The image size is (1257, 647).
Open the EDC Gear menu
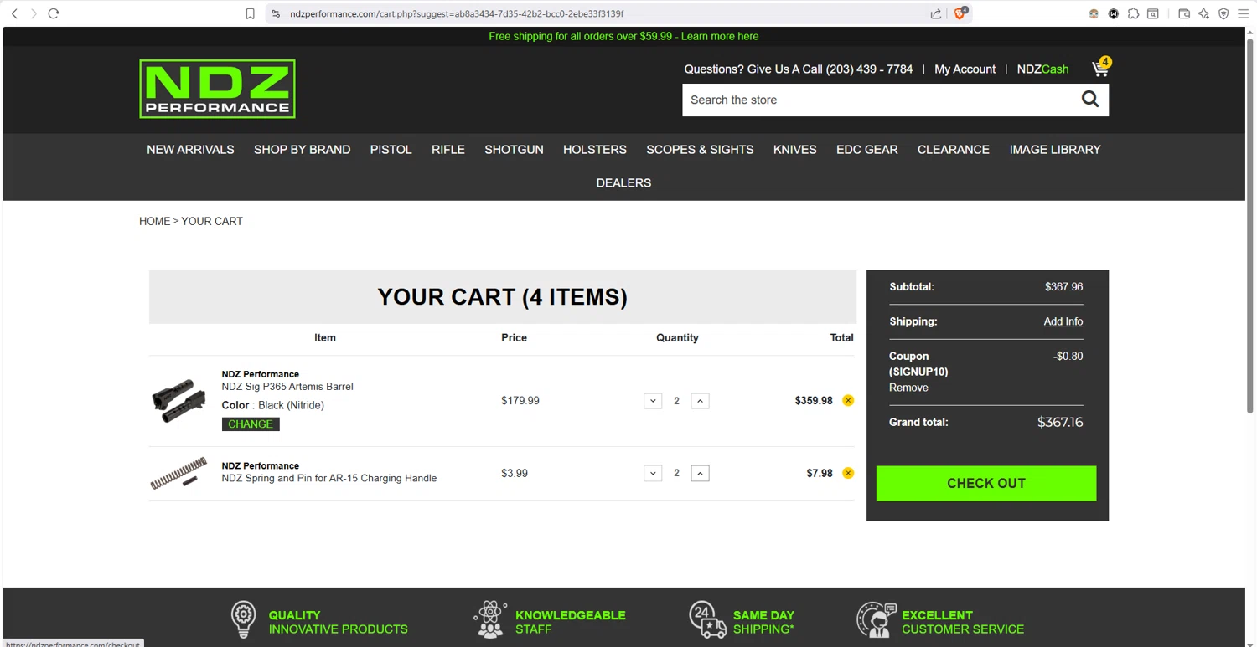coord(867,150)
